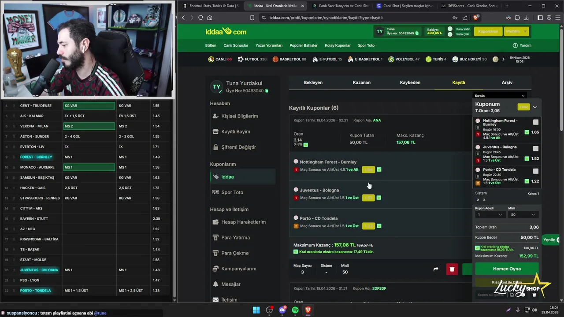Open Hesap Hareketlerim in sidebar
Viewport: 564px width, 317px height.
point(243,222)
